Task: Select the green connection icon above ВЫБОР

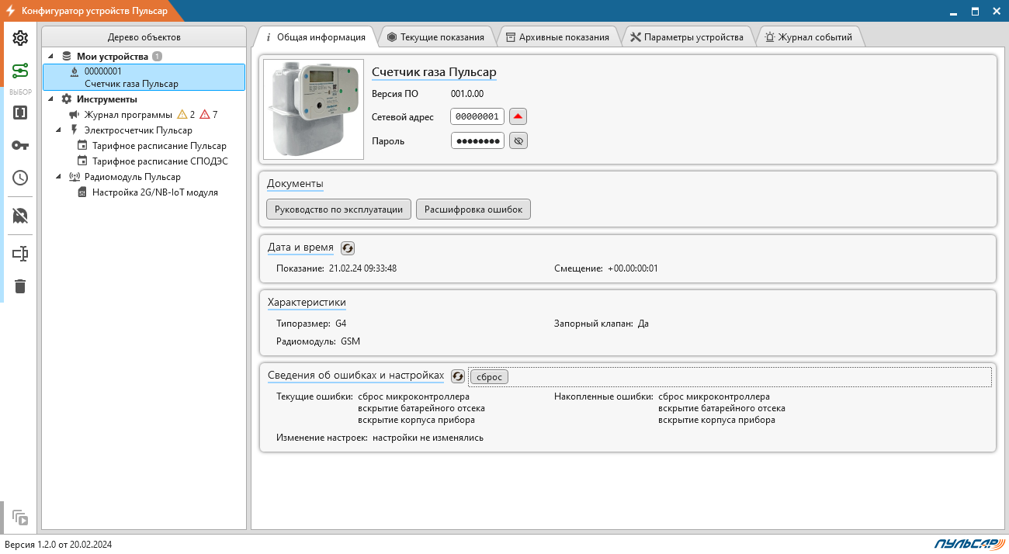Action: click(20, 71)
